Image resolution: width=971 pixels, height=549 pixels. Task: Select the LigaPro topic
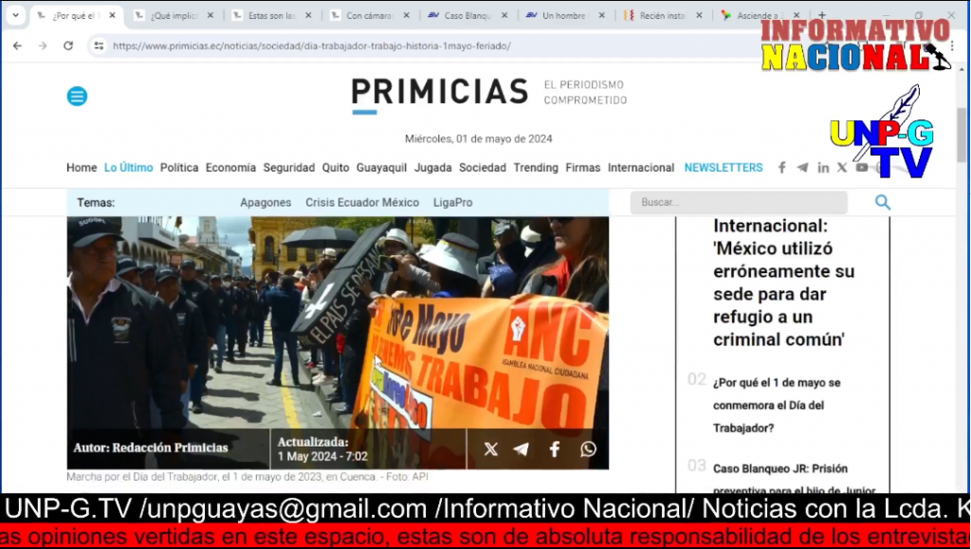[452, 202]
